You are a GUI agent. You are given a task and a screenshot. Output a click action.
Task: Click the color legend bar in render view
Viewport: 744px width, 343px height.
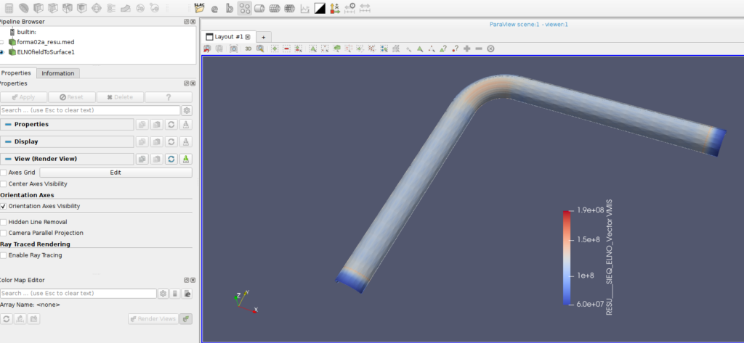click(566, 257)
